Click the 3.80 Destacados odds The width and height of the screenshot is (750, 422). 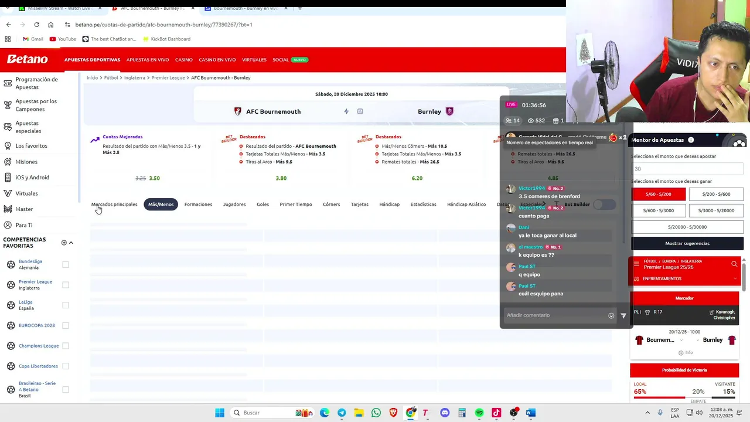[x=281, y=178]
